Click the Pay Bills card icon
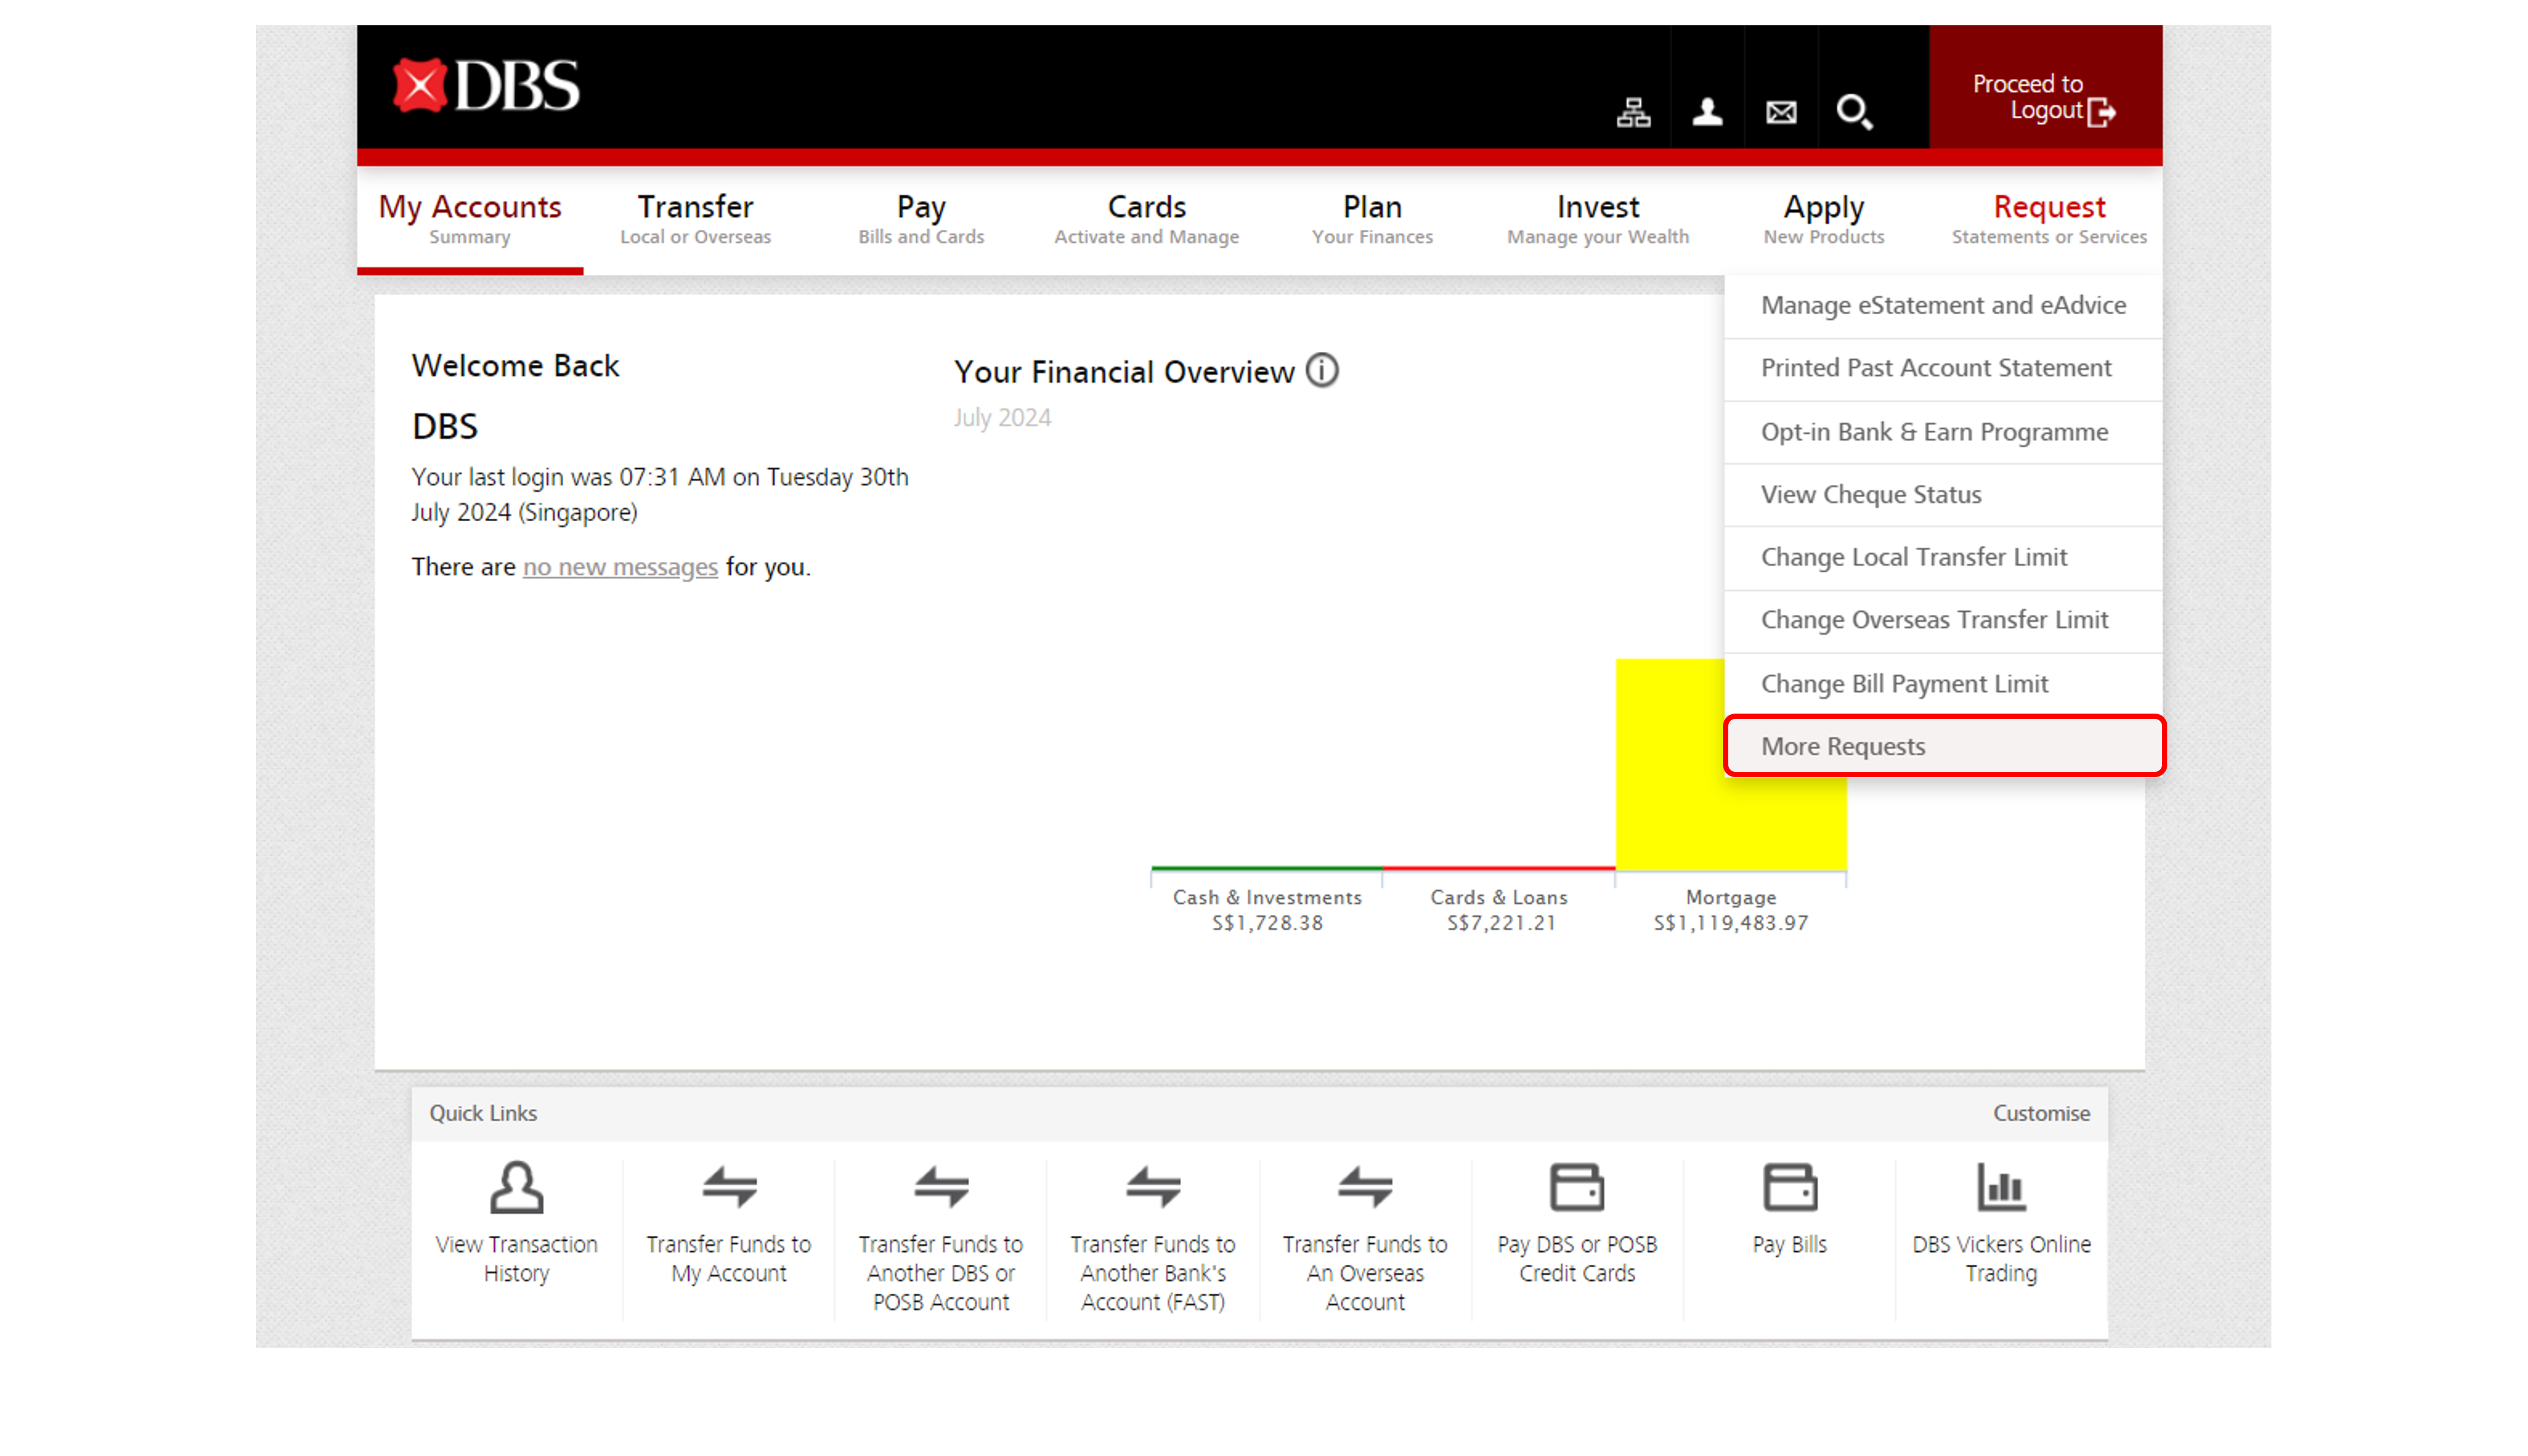The image size is (2528, 1456). coord(1789,1187)
